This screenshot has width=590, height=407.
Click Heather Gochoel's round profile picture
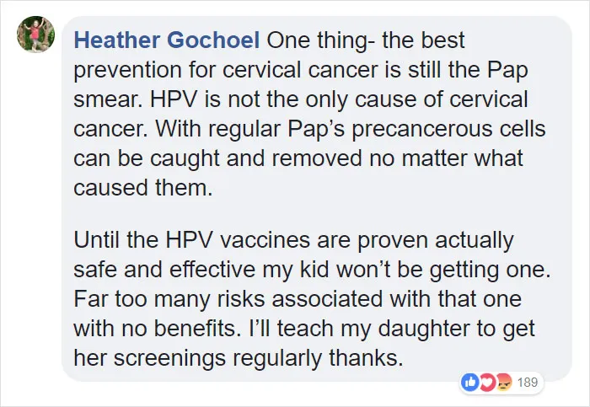click(35, 35)
